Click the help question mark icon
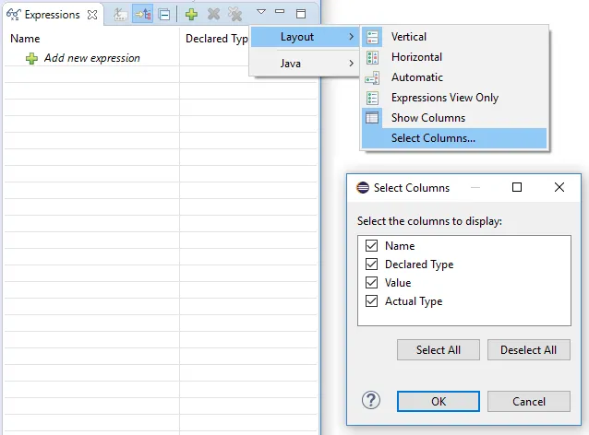The width and height of the screenshot is (589, 435). [x=371, y=400]
